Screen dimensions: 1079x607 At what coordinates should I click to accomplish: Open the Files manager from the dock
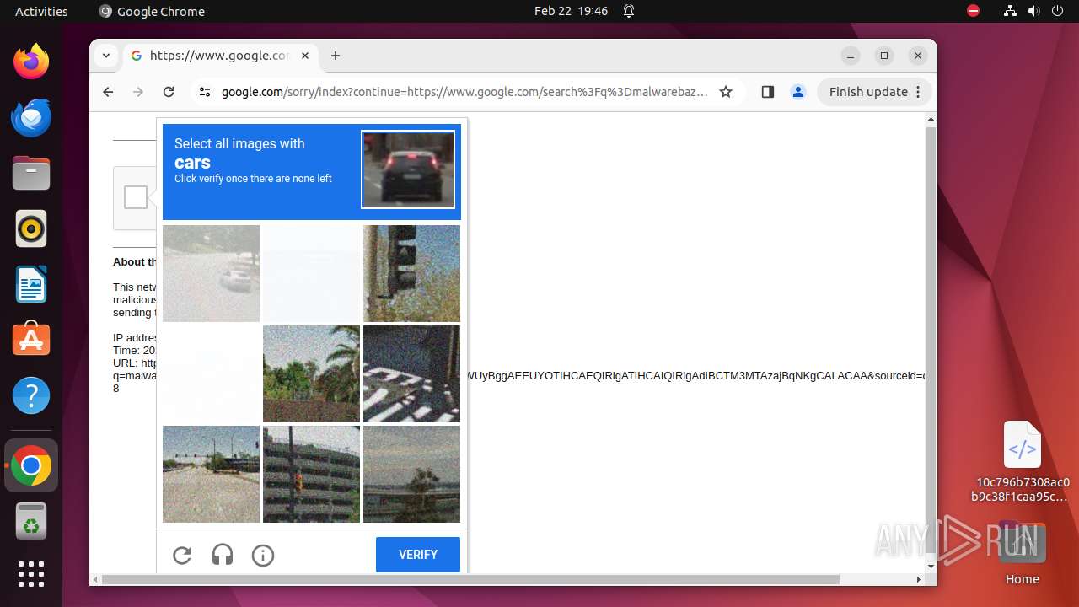[x=31, y=173]
